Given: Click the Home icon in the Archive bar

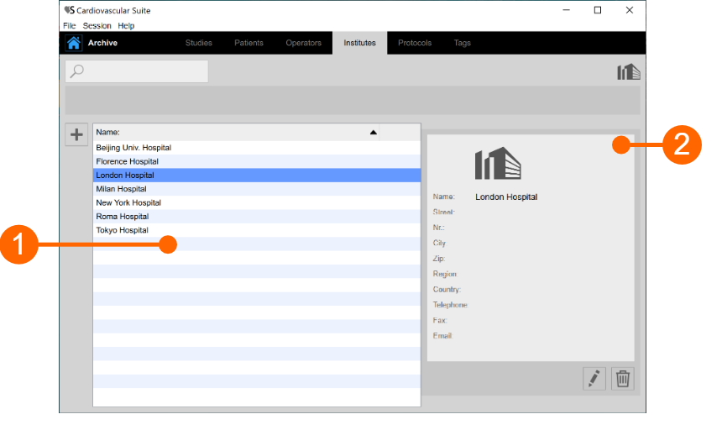Looking at the screenshot, I should click(74, 43).
